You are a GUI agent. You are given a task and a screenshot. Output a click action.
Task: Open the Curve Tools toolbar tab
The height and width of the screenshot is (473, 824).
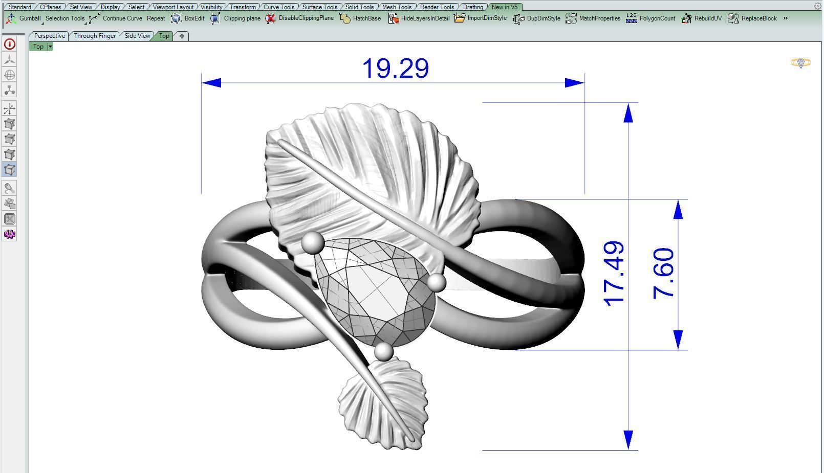279,7
